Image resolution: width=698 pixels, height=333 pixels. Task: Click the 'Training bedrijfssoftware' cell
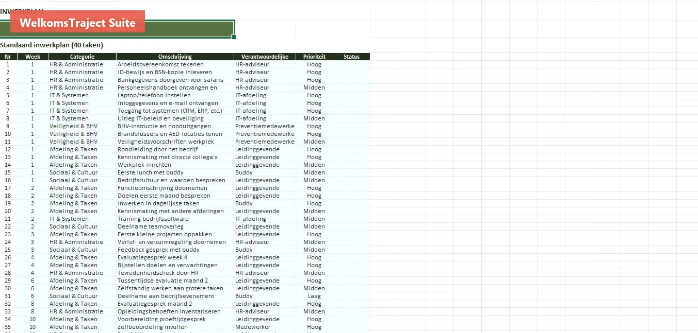[x=175, y=219]
